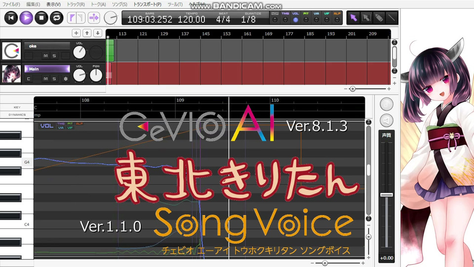Click the purple Play button
This screenshot has height=267, width=474.
[26, 18]
